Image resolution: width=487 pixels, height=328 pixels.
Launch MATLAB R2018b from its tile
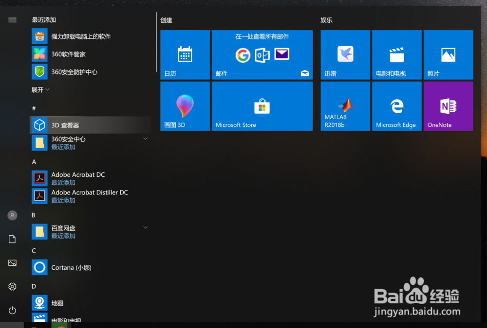point(345,106)
